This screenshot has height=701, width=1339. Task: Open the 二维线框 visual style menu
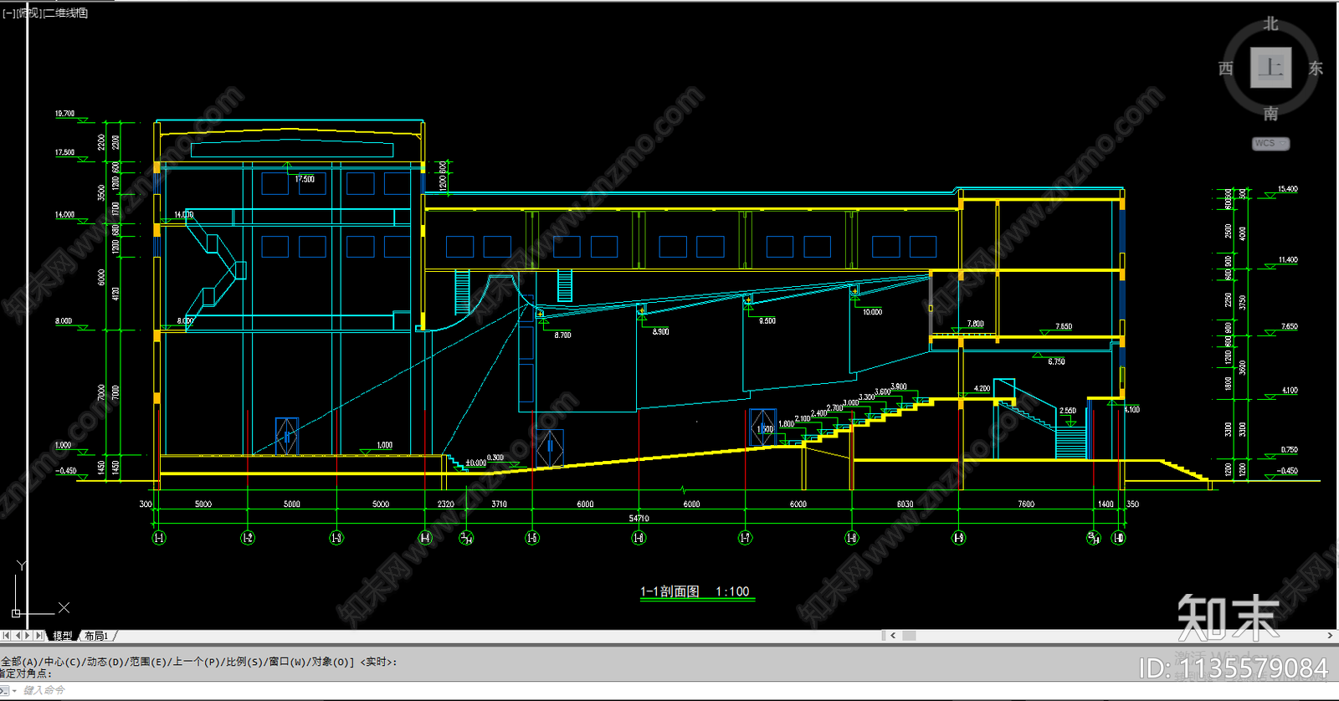click(x=65, y=13)
